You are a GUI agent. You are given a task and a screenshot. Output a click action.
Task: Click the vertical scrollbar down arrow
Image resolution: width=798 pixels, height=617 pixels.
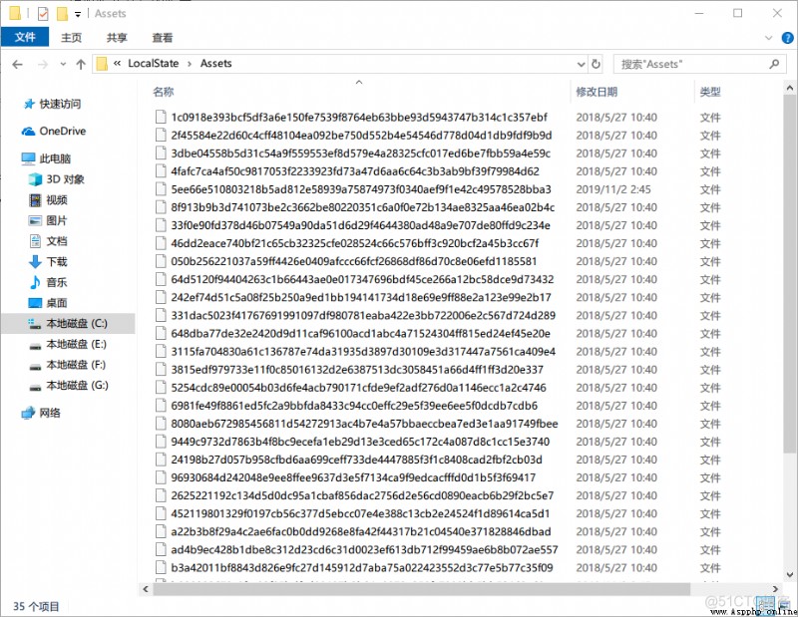pos(789,575)
